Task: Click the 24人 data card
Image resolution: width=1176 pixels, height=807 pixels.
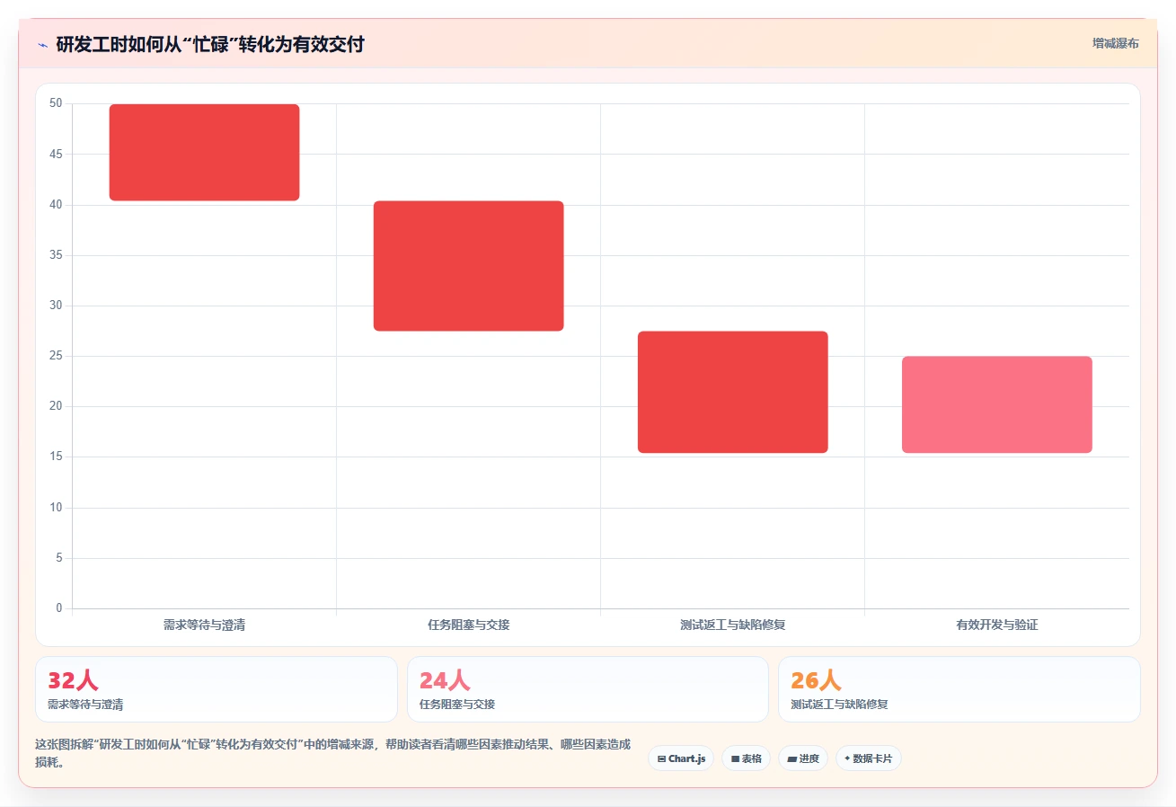Action: click(x=588, y=689)
